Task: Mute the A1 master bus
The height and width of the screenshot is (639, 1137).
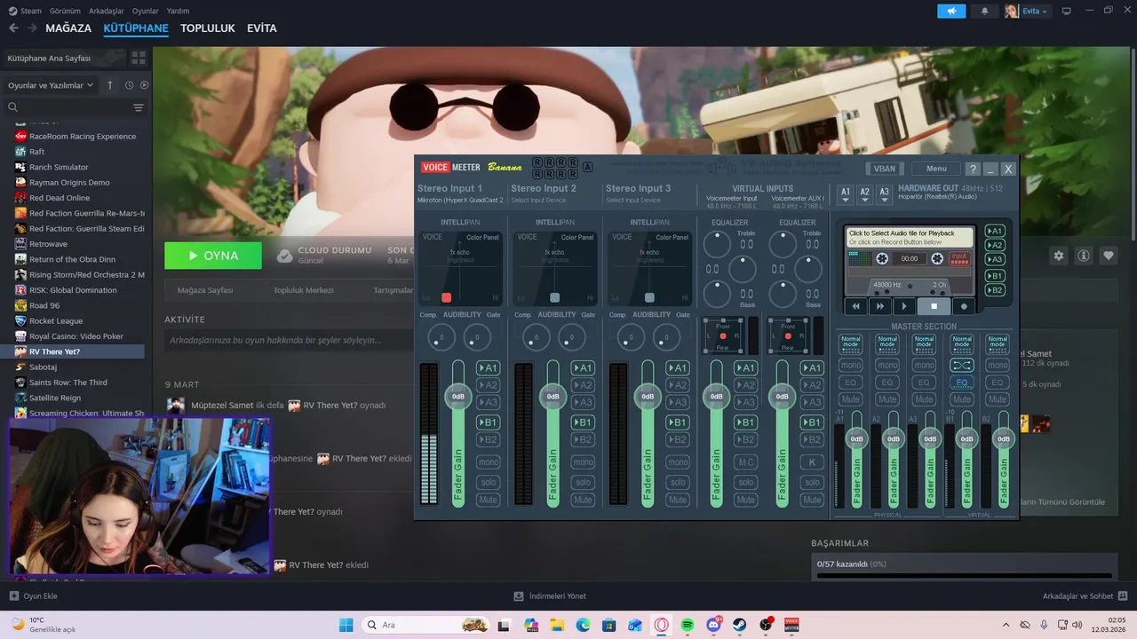Action: click(850, 399)
